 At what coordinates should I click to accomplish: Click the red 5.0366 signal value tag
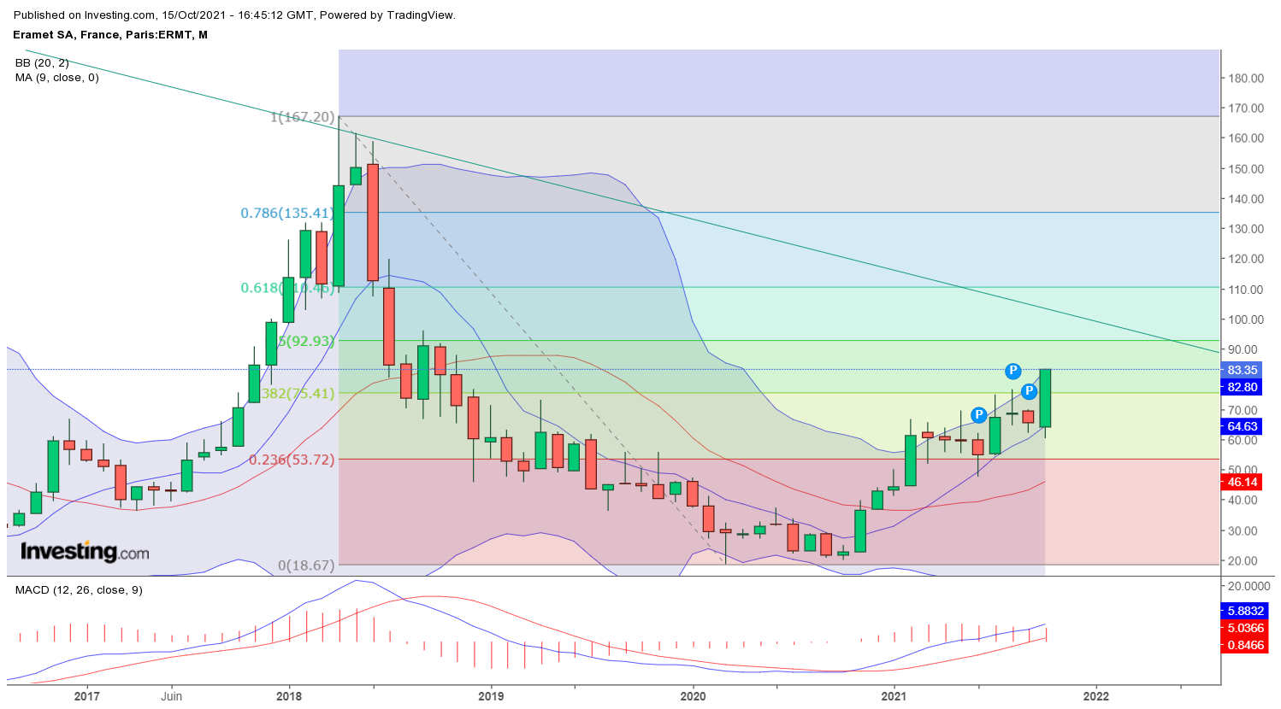(x=1245, y=628)
